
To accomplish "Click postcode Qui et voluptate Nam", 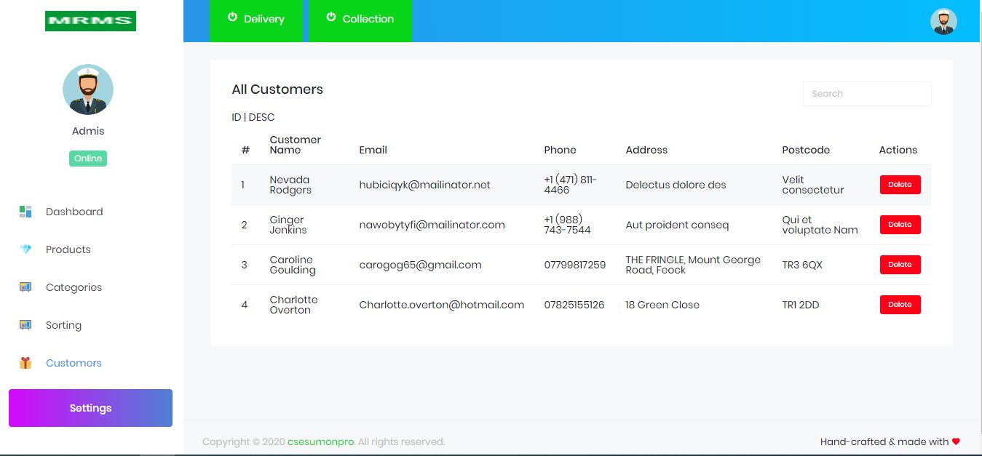I will 820,225.
